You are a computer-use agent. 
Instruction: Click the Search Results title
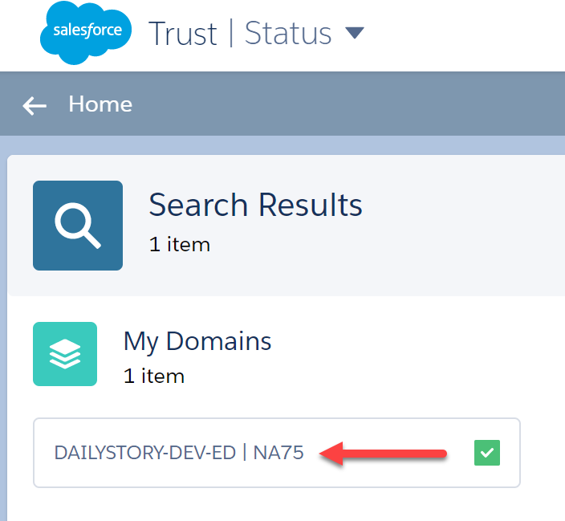[255, 205]
